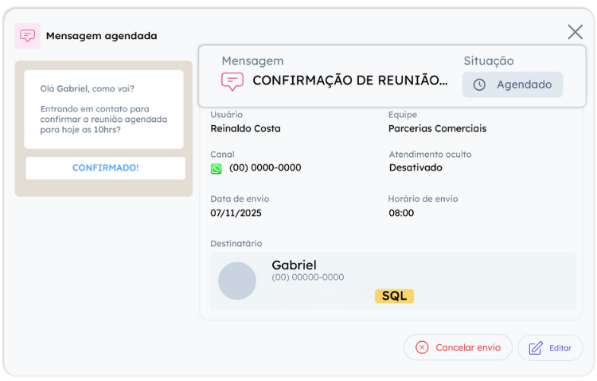Click the pink scheduled message icon in header
597x381 pixels.
pyautogui.click(x=28, y=36)
